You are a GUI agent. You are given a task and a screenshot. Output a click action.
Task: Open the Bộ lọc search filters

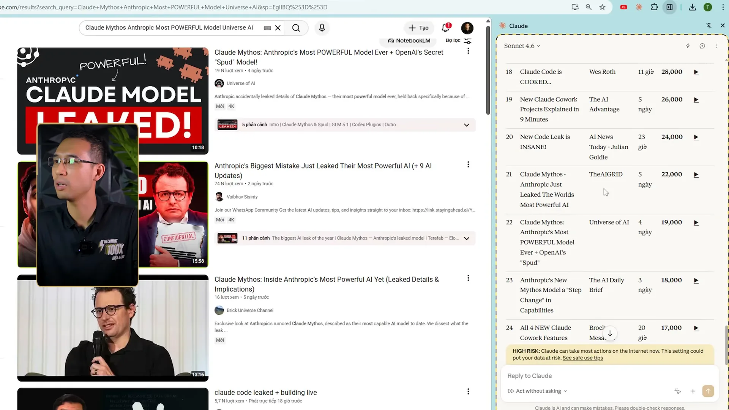pos(458,41)
